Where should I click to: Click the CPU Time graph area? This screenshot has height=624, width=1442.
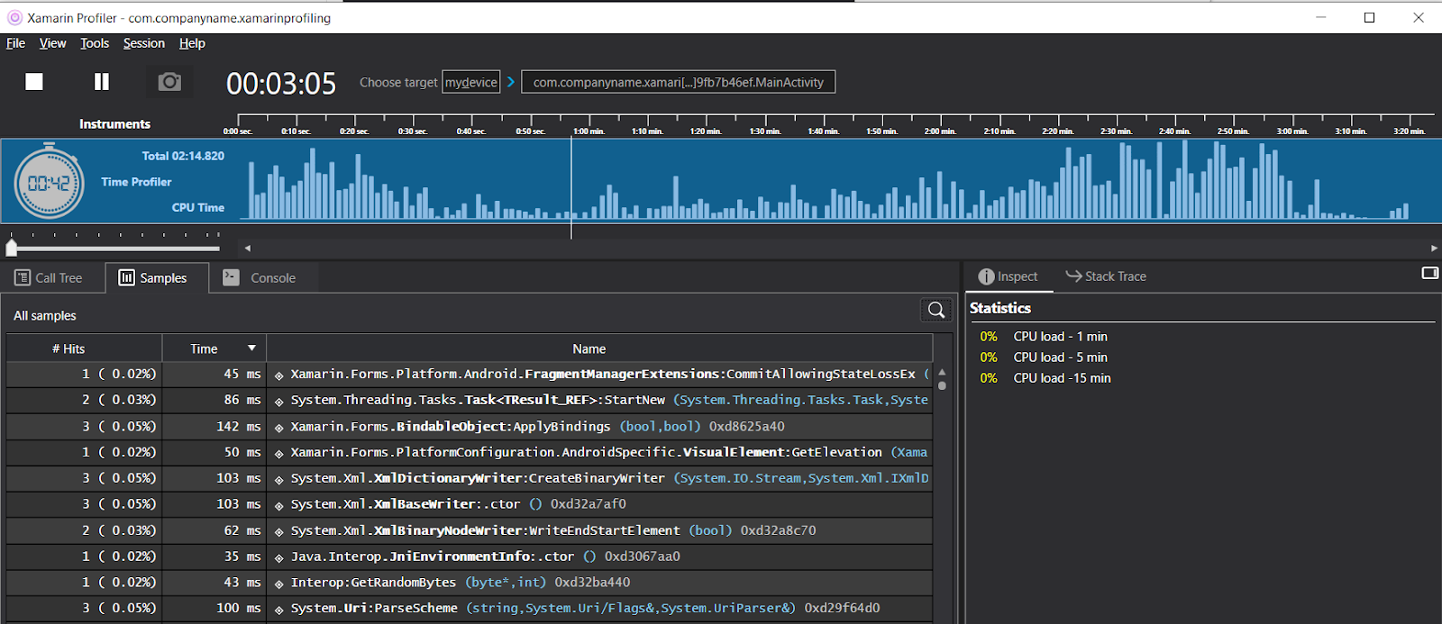tap(839, 180)
